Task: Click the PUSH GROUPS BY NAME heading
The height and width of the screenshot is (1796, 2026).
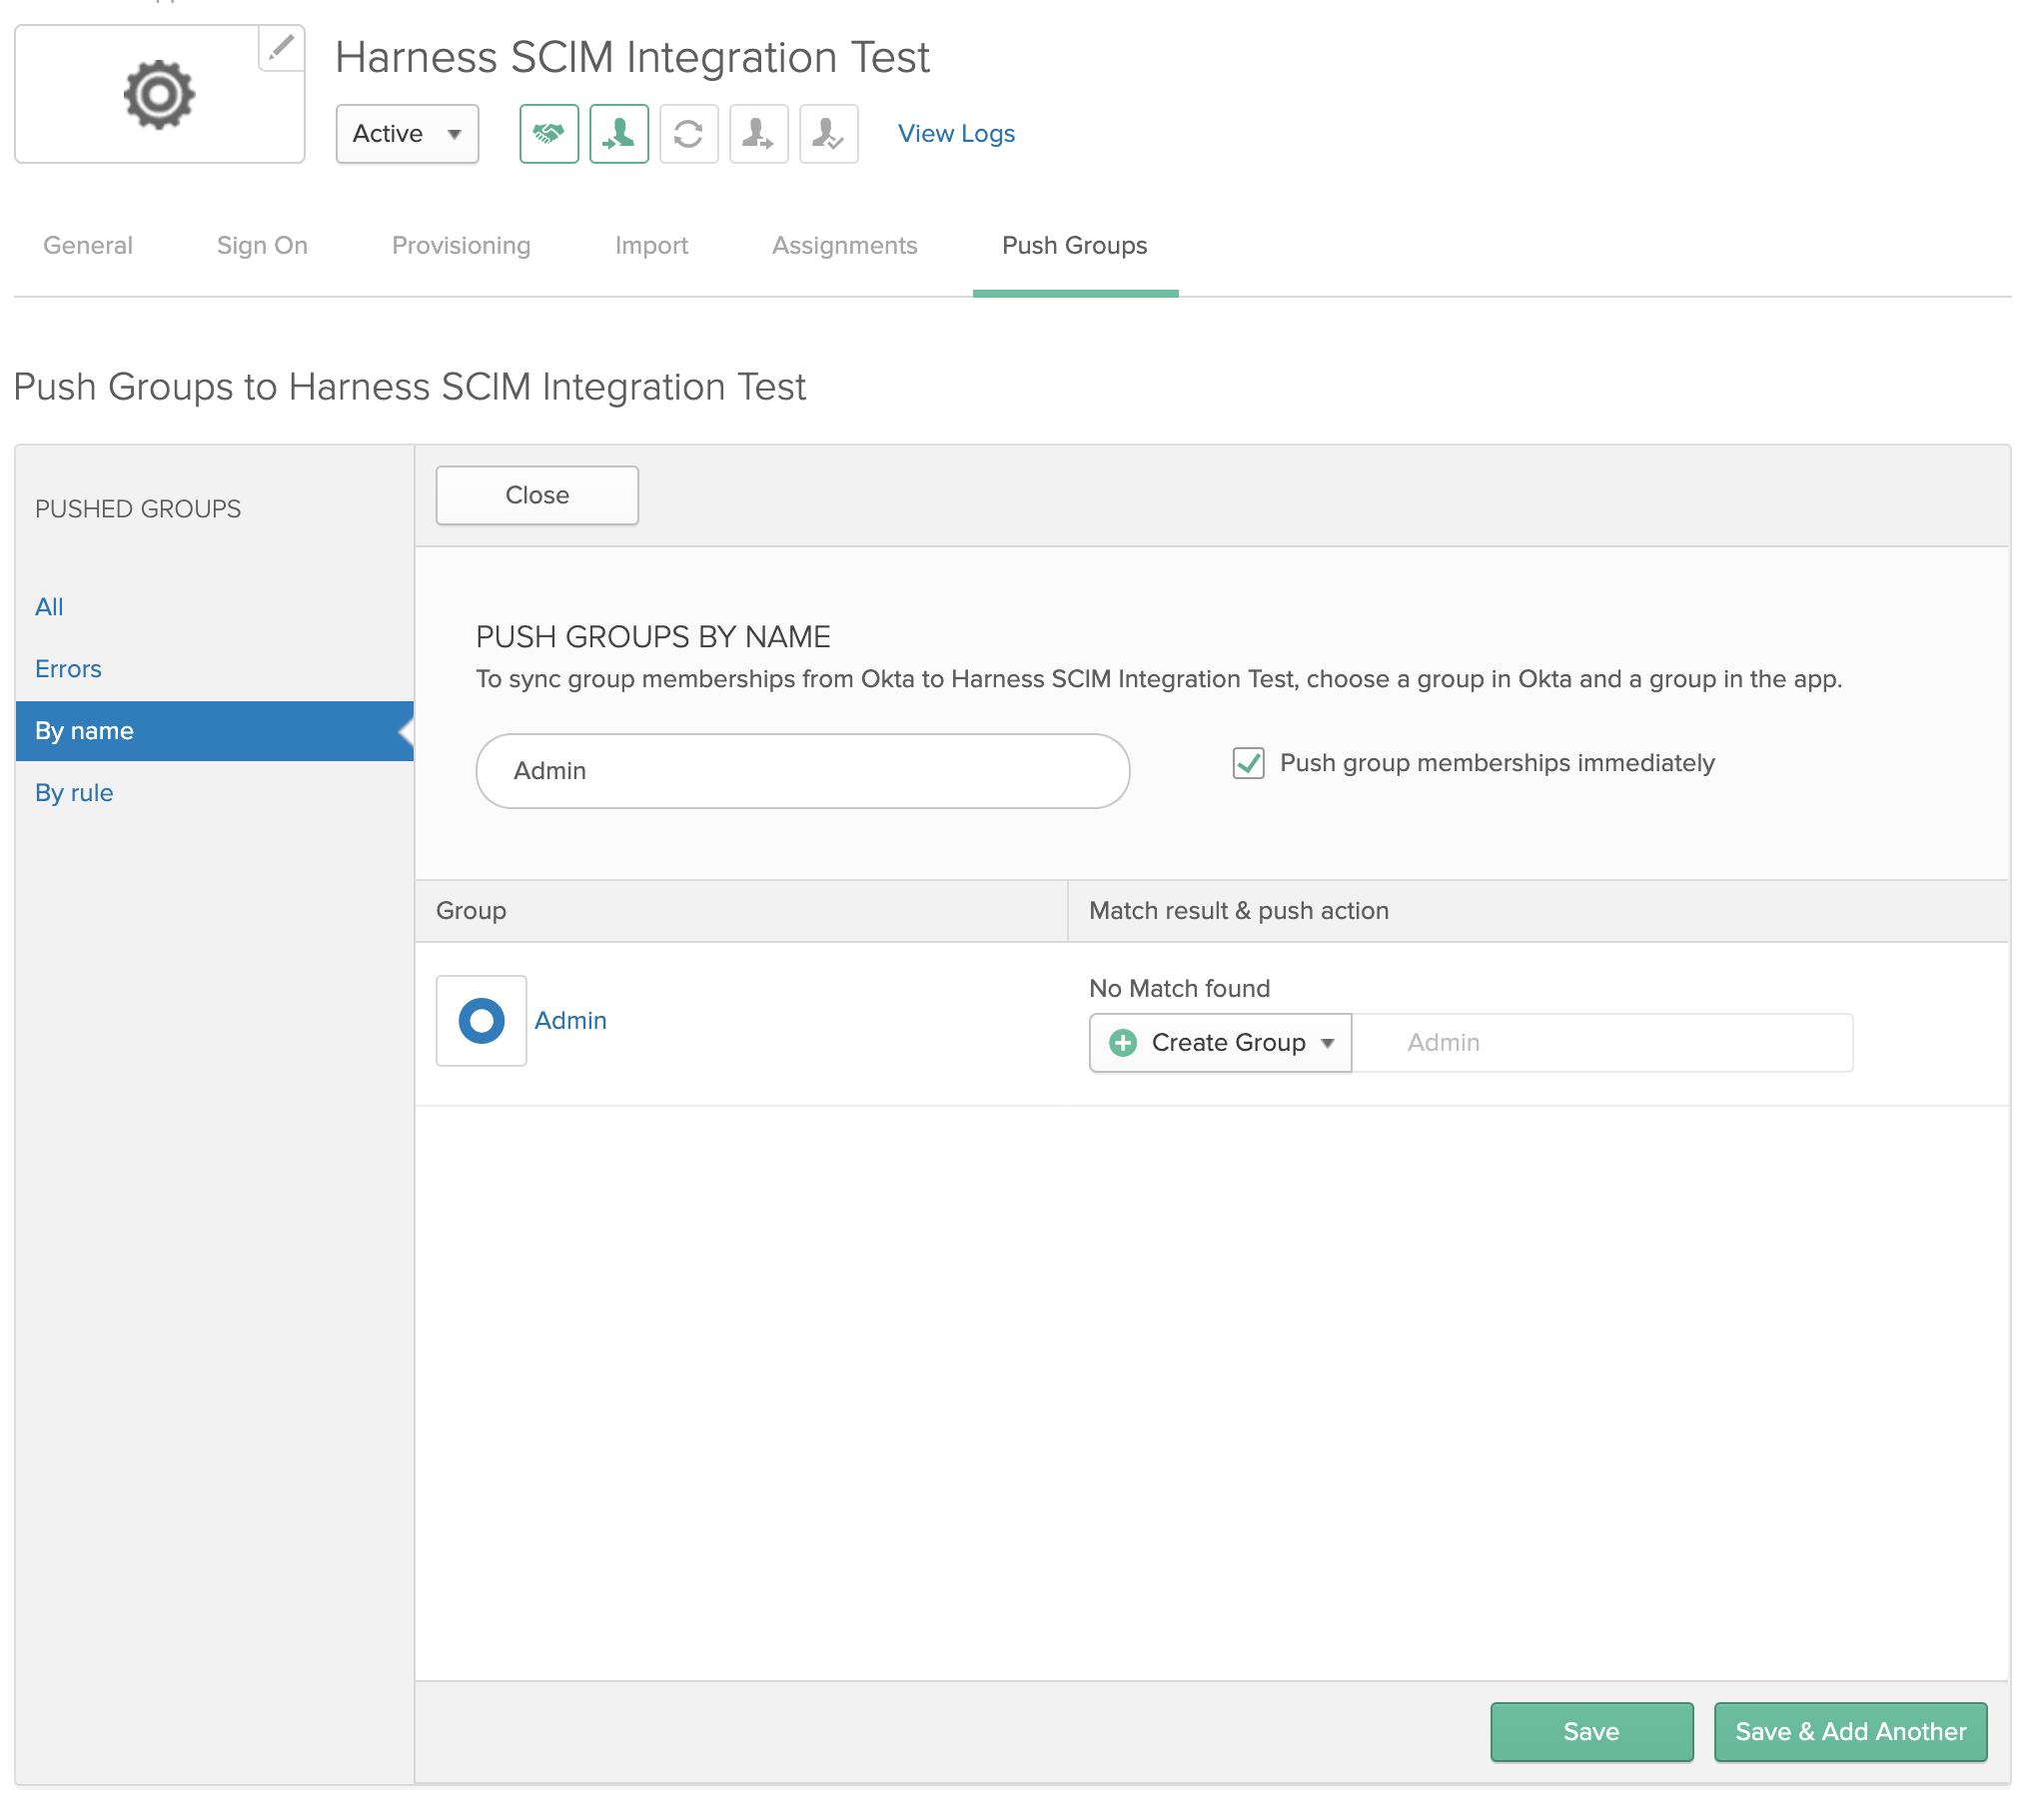Action: tap(653, 637)
